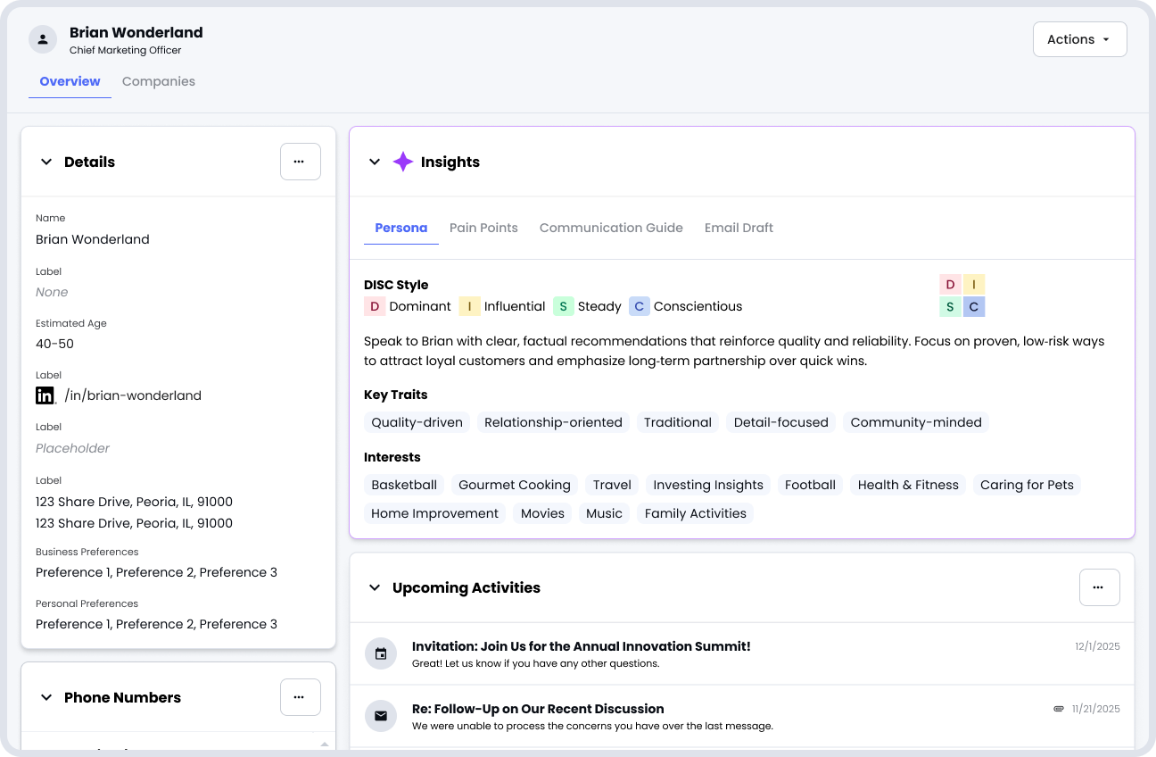This screenshot has height=757, width=1156.
Task: Click the calendar icon for Innovation Summit invitation
Action: pos(381,653)
